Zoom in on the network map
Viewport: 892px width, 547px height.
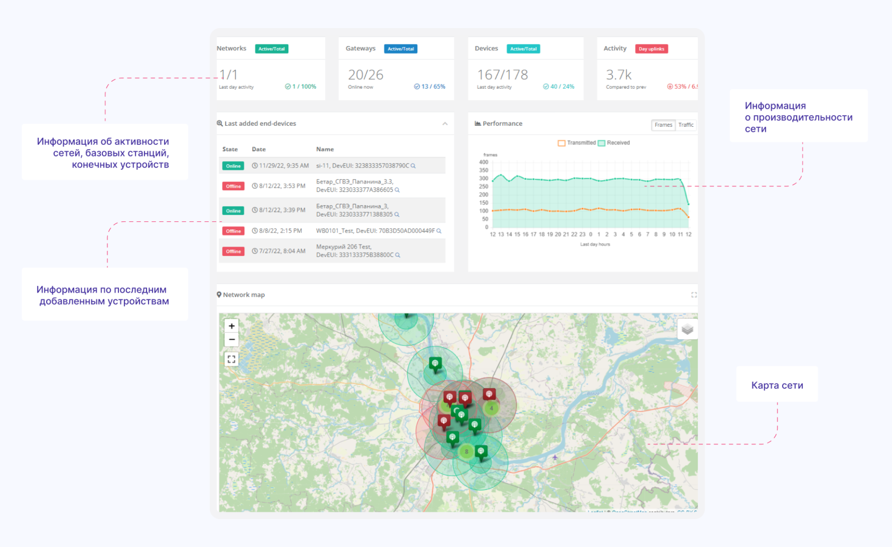[231, 326]
